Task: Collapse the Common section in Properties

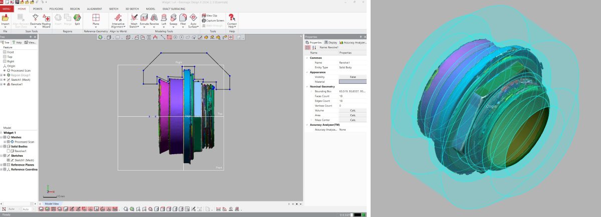Action: [x=308, y=58]
